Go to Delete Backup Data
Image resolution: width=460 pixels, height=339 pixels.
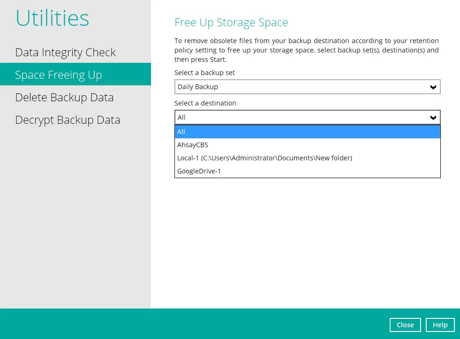click(64, 97)
